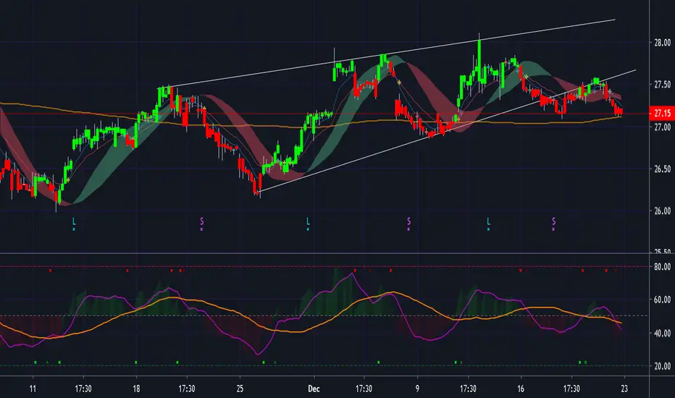Select the date label 23 on time axis
The height and width of the screenshot is (398, 675).
click(624, 389)
